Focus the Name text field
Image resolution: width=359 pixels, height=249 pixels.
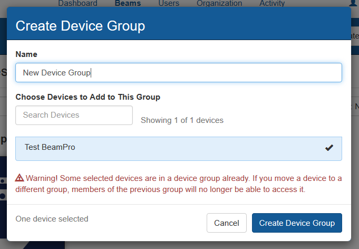pyautogui.click(x=179, y=73)
